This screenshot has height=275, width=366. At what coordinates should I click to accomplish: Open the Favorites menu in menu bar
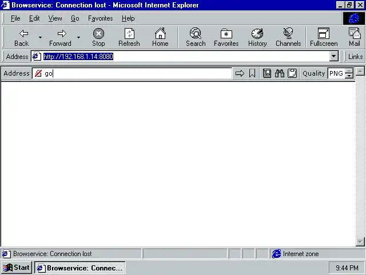[101, 18]
